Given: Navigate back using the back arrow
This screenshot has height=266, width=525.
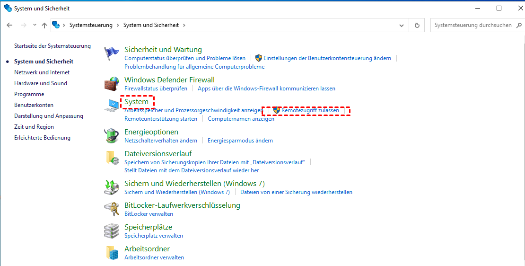Looking at the screenshot, I should pyautogui.click(x=9, y=25).
